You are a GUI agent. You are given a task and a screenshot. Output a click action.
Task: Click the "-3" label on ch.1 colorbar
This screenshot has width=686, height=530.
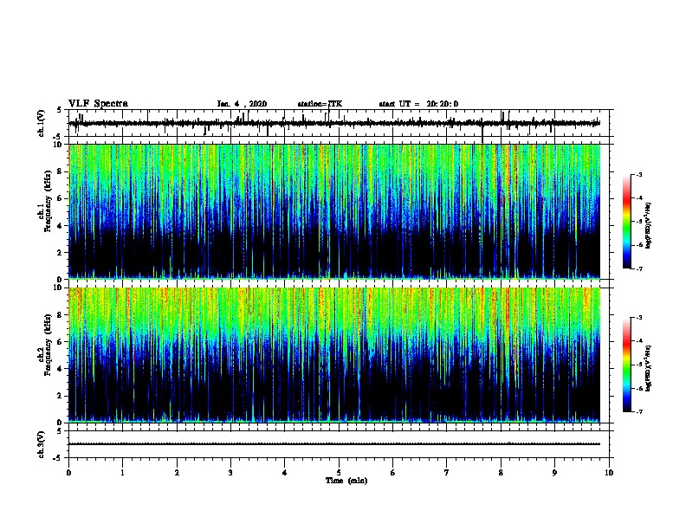tap(639, 174)
